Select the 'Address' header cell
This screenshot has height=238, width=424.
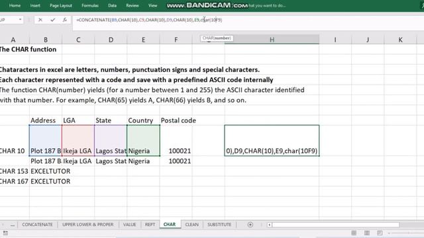pos(46,120)
